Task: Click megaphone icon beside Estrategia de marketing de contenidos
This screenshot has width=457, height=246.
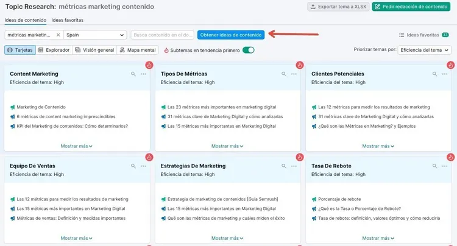Action: 163,199
